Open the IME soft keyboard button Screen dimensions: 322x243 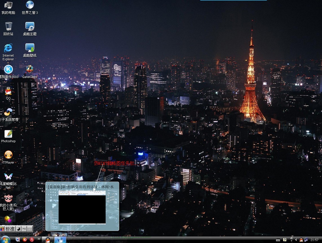[x=30, y=229]
